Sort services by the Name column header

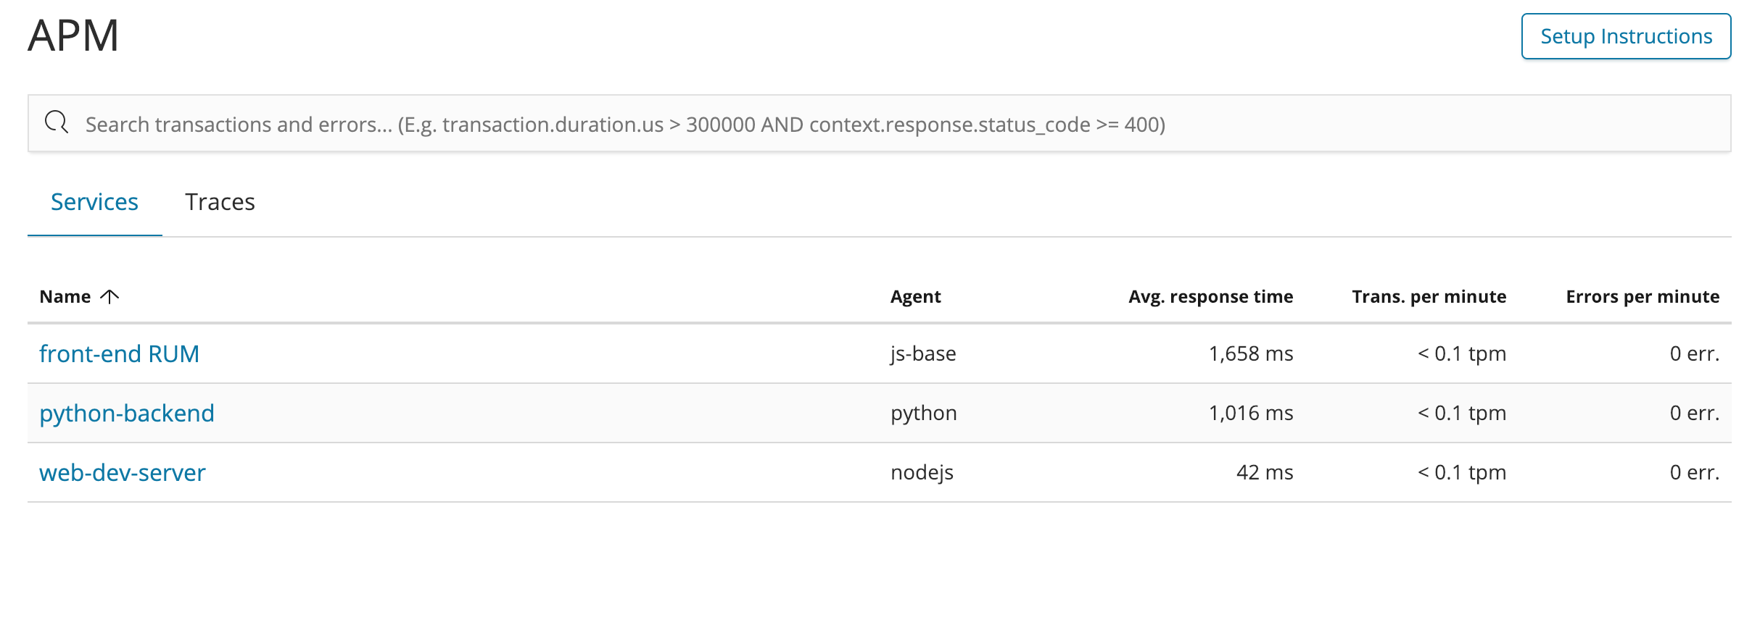click(65, 296)
